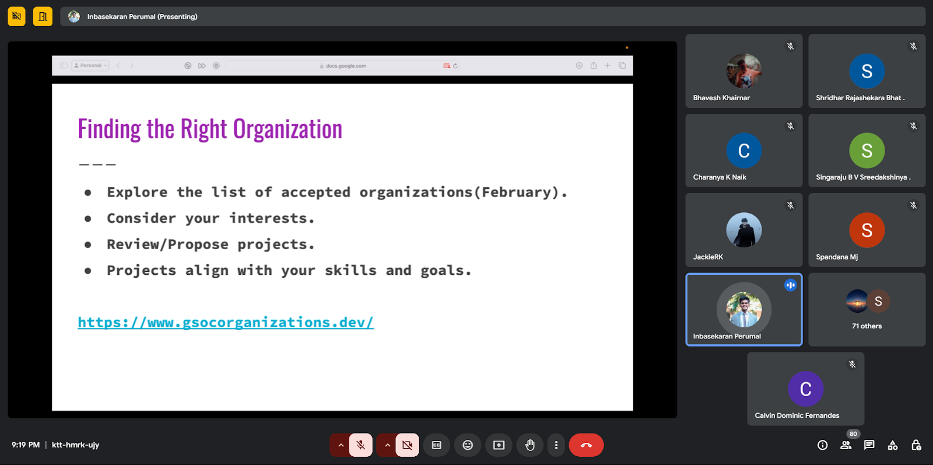Click speaking indicator on Inbasekaran Perumal tile
The image size is (933, 465).
point(791,285)
